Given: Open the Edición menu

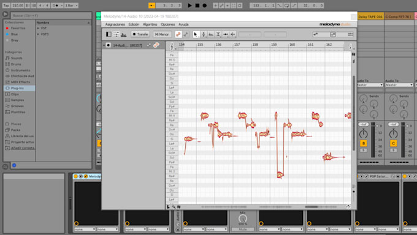Looking at the screenshot, I should click(x=134, y=24).
